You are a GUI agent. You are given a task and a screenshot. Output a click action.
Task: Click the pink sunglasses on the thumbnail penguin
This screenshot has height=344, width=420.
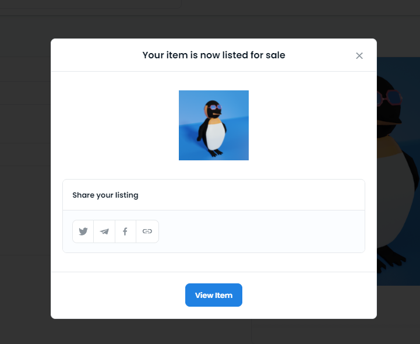(x=215, y=107)
